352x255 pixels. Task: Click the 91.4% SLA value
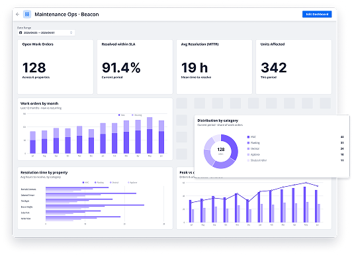point(121,68)
